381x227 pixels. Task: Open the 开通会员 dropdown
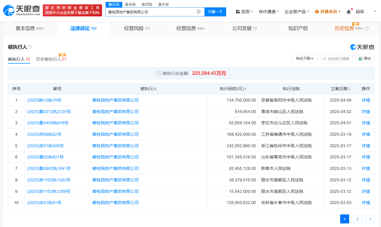(x=328, y=12)
